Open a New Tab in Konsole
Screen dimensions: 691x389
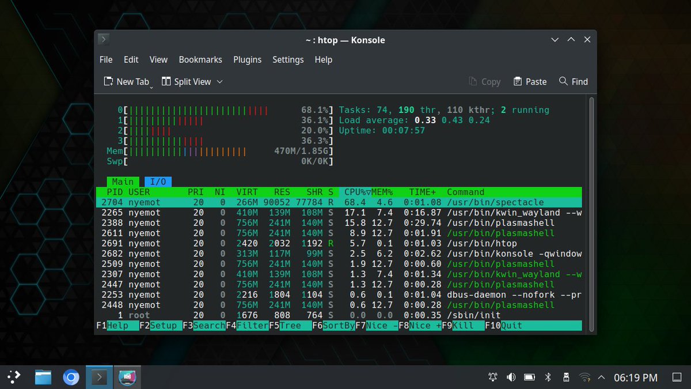pos(126,82)
